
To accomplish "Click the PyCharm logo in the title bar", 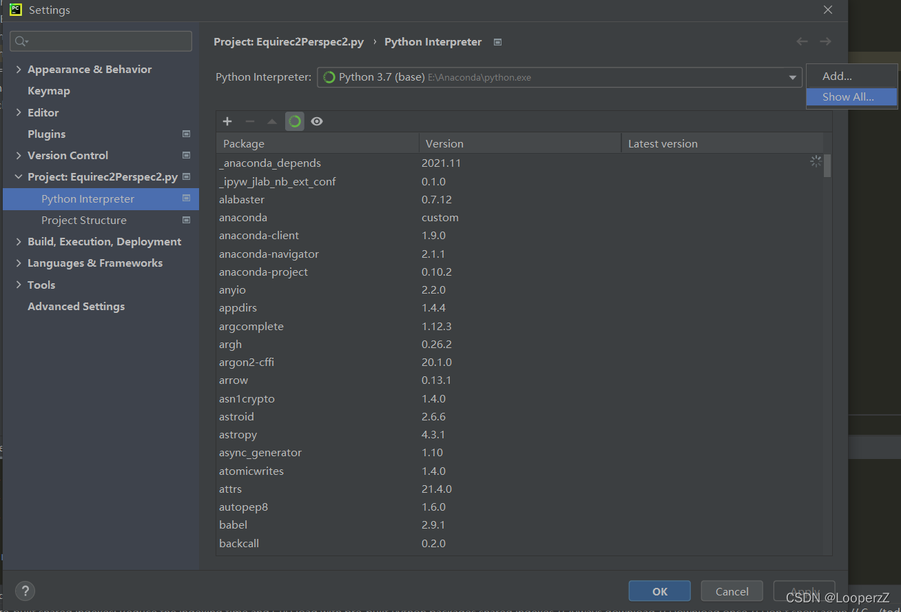I will pyautogui.click(x=16, y=10).
